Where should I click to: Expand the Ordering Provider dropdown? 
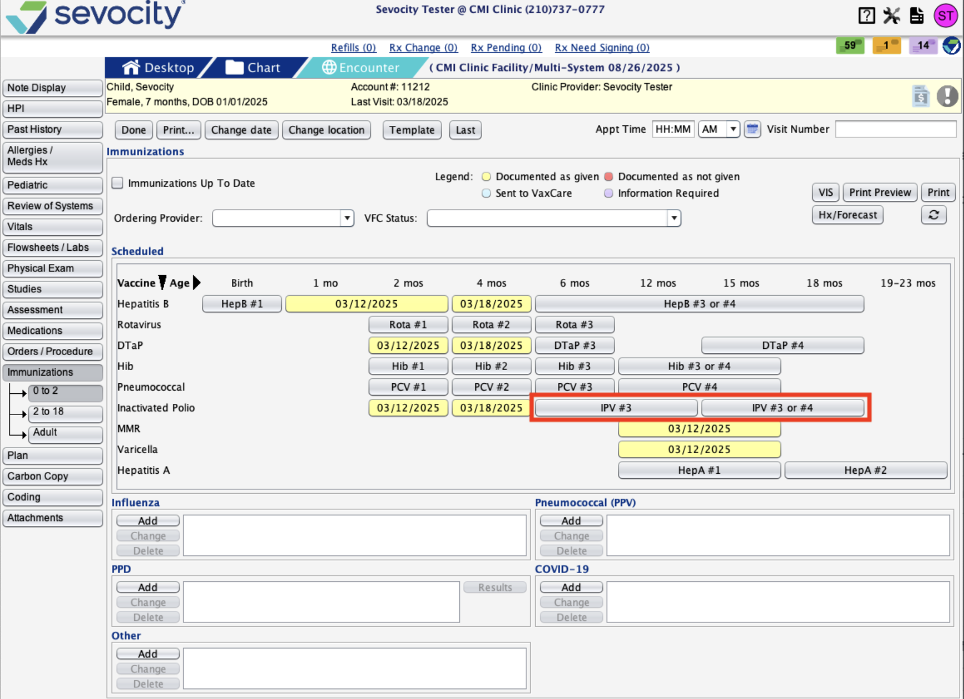click(347, 218)
